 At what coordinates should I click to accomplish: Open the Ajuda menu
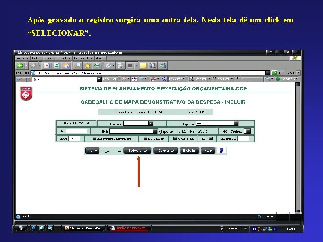coord(100,58)
